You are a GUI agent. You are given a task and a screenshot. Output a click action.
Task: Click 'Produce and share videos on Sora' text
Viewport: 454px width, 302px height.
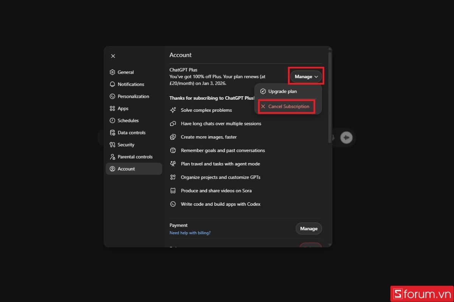(216, 191)
